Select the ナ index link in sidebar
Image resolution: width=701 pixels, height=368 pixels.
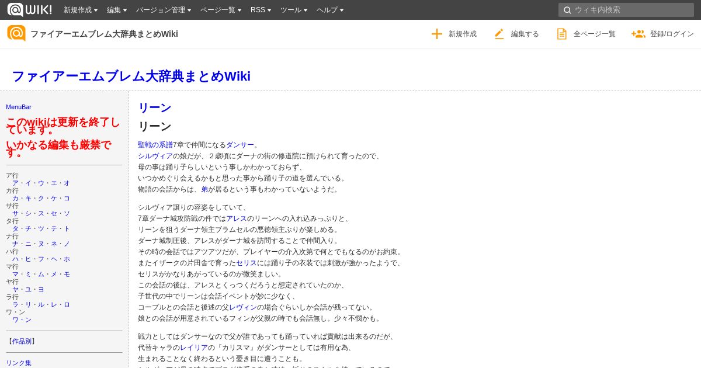tap(15, 244)
